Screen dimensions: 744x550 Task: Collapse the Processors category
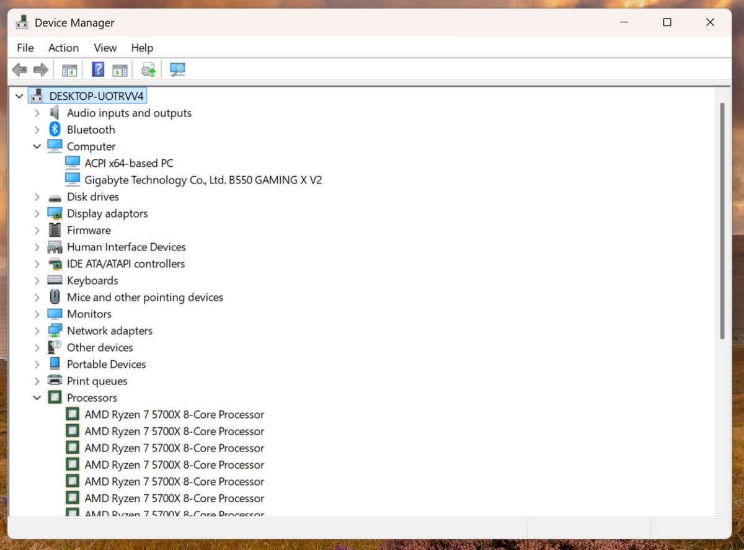click(x=37, y=397)
